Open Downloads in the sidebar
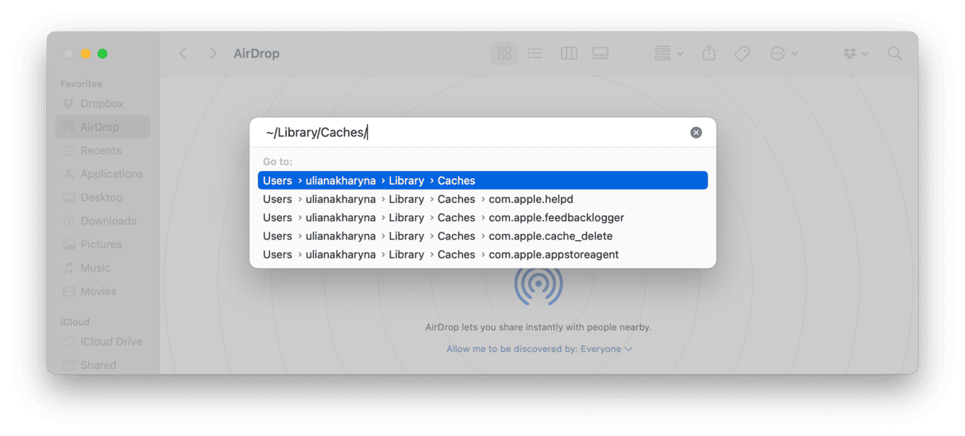Image resolution: width=965 pixels, height=436 pixels. pyautogui.click(x=102, y=221)
